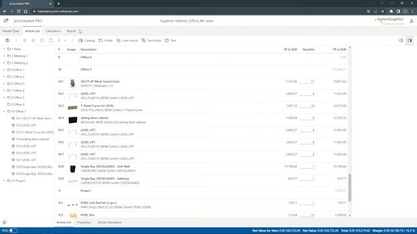Expand the 5 Office 2 folder
Viewport: 417px width, 234px height.
(x=4, y=77)
